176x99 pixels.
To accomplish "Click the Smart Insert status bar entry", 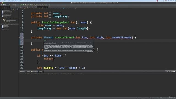I will point(150,98).
